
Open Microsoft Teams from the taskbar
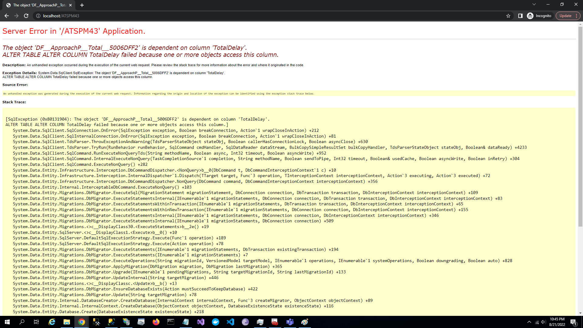[290, 322]
